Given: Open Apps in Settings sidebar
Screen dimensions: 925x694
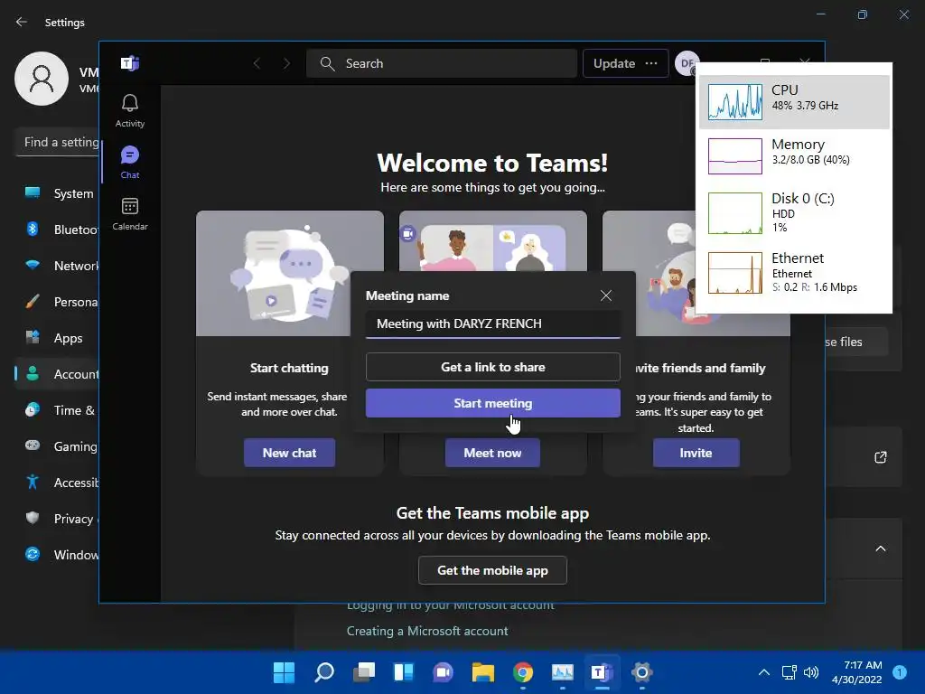Looking at the screenshot, I should click(x=59, y=338).
